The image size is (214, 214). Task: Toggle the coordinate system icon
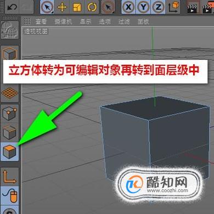tap(173, 7)
